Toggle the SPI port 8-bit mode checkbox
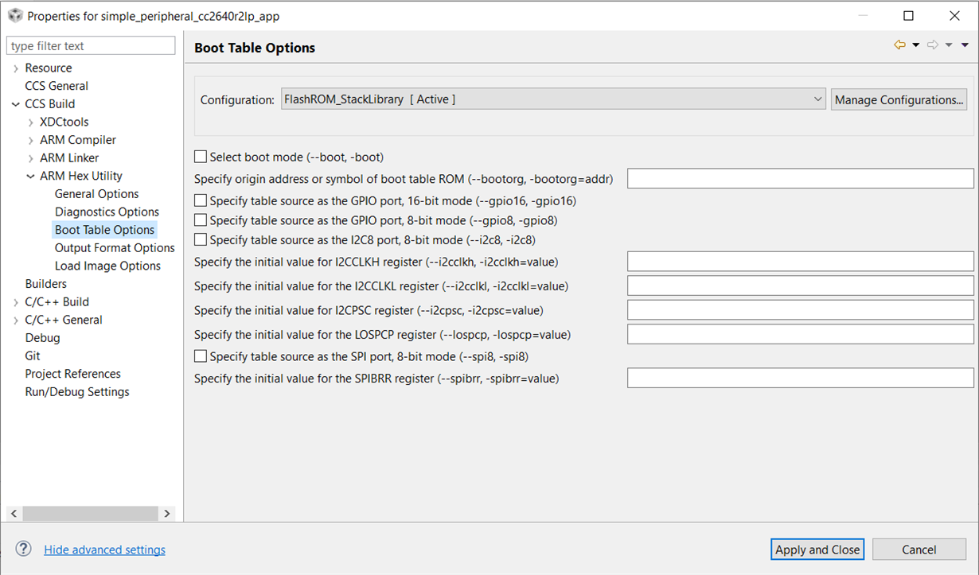The height and width of the screenshot is (575, 979). coord(201,356)
